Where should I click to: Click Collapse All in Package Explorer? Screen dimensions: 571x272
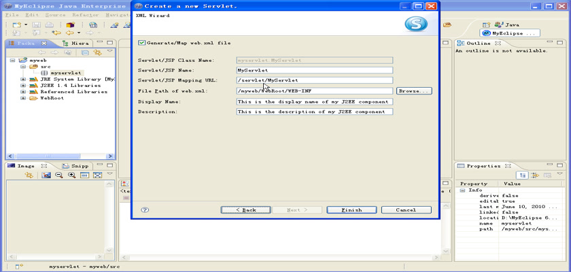click(x=85, y=53)
